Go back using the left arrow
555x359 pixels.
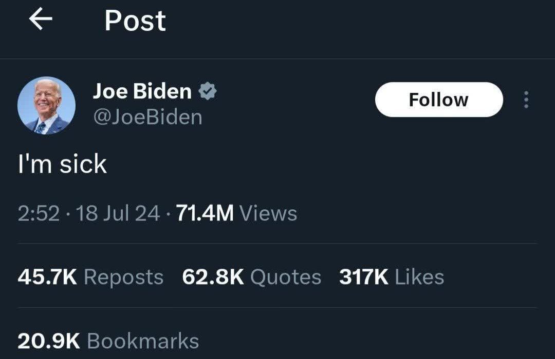click(x=41, y=19)
